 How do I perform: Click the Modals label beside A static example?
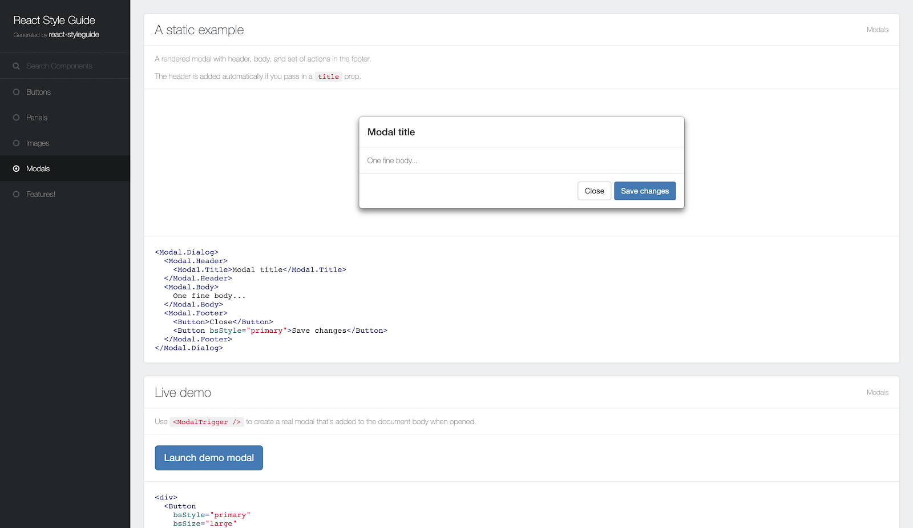pyautogui.click(x=877, y=30)
